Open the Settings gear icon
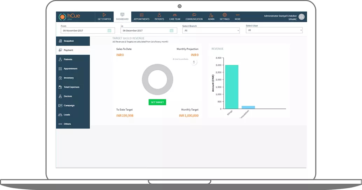This screenshot has height=190, width=362. tap(225, 15)
